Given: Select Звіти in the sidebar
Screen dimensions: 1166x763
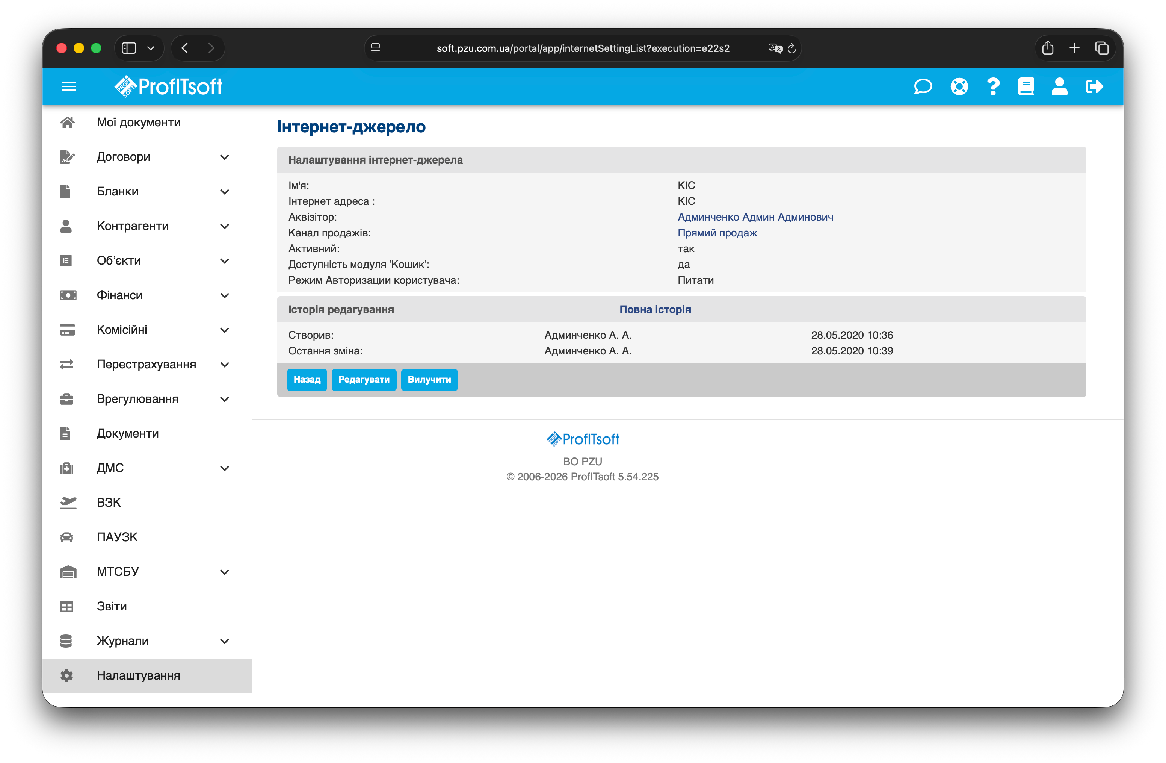Looking at the screenshot, I should tap(112, 606).
